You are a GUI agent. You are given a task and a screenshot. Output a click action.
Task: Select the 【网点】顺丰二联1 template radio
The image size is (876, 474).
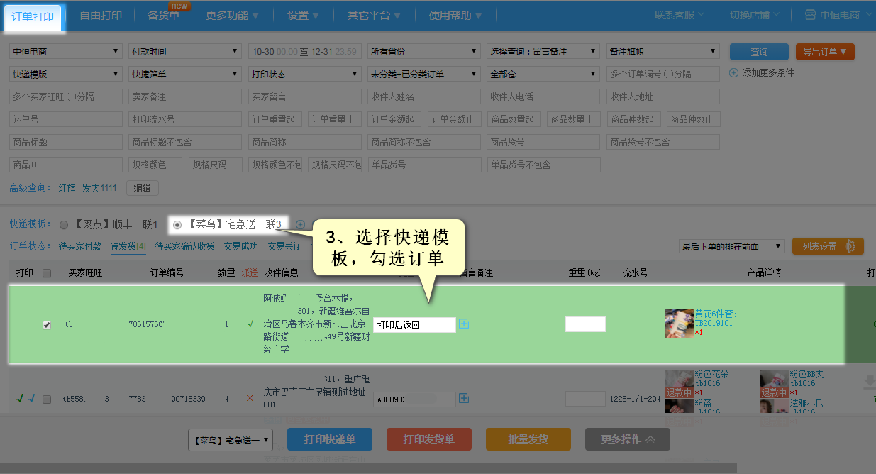click(65, 225)
